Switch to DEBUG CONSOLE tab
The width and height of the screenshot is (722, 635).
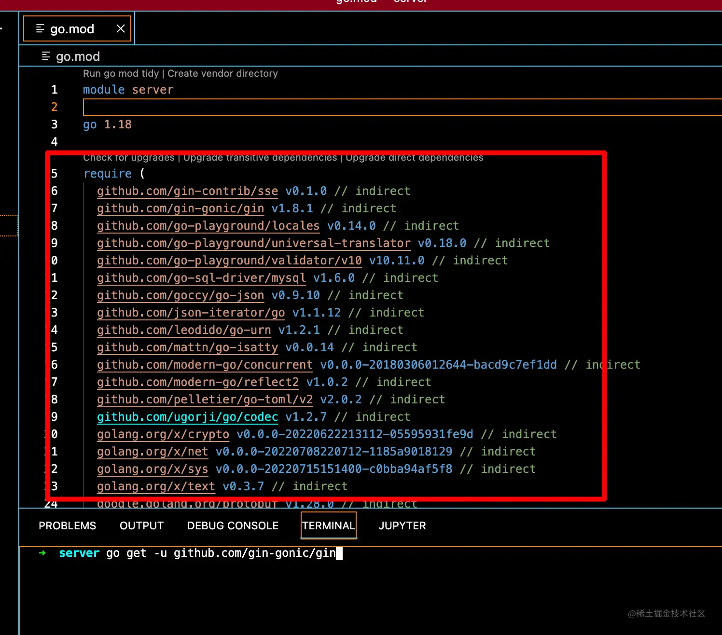(233, 525)
